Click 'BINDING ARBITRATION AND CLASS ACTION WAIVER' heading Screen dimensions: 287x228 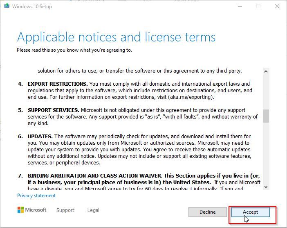pos(95,176)
